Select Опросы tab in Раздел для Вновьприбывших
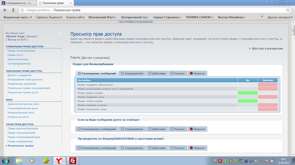The image size is (295, 165). pyautogui.click(x=197, y=73)
